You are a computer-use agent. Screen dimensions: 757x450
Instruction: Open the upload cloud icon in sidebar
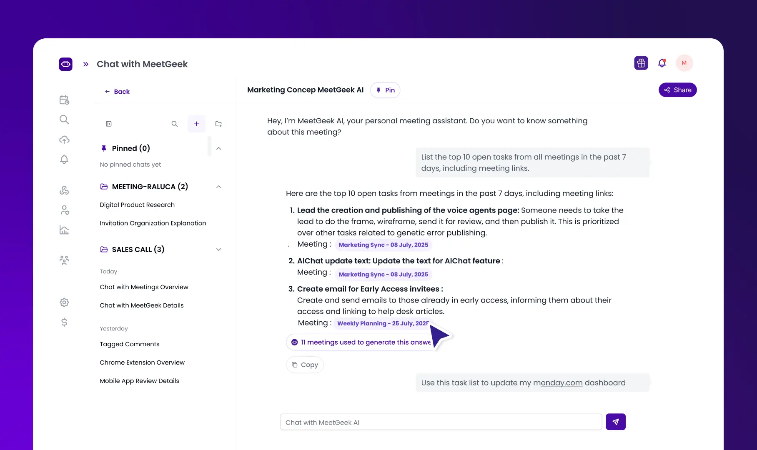[64, 140]
